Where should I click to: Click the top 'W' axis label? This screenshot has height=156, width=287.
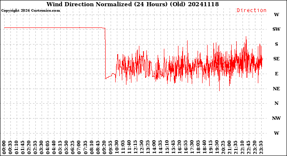click(x=276, y=15)
